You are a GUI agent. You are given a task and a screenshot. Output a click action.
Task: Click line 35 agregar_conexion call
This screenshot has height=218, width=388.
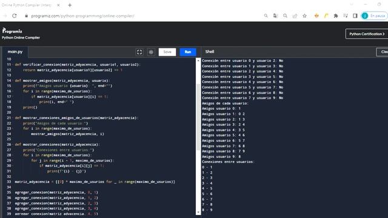56,193
